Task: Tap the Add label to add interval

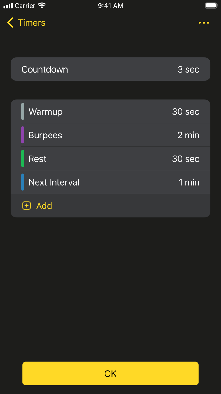Action: click(x=44, y=206)
